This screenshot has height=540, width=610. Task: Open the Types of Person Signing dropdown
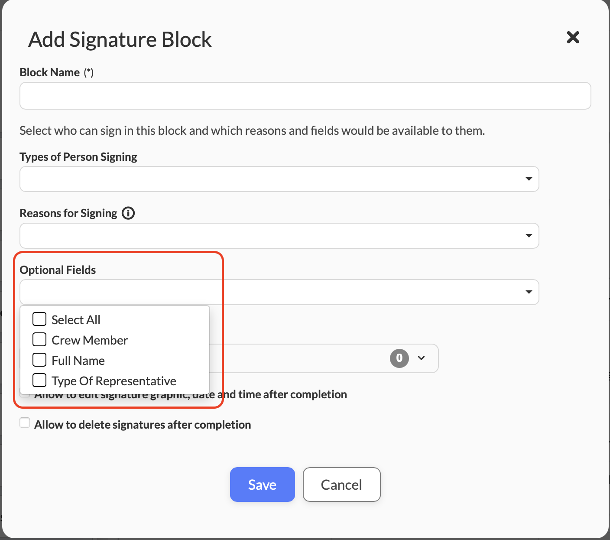tap(279, 179)
